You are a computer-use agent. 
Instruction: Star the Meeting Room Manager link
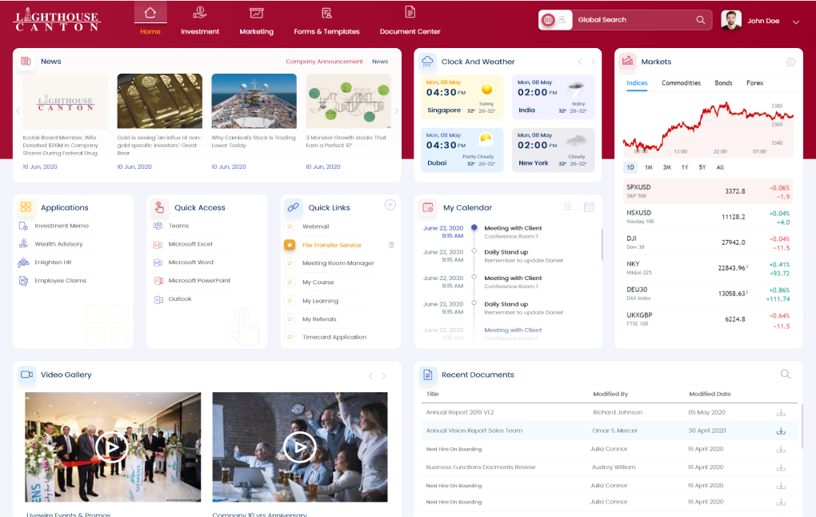290,263
